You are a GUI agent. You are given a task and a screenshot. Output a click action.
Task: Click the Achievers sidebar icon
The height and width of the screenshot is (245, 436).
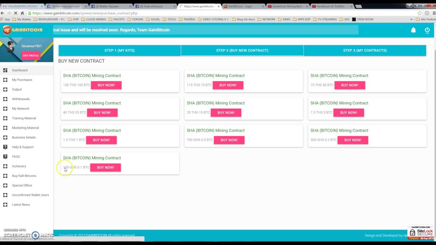(5, 166)
